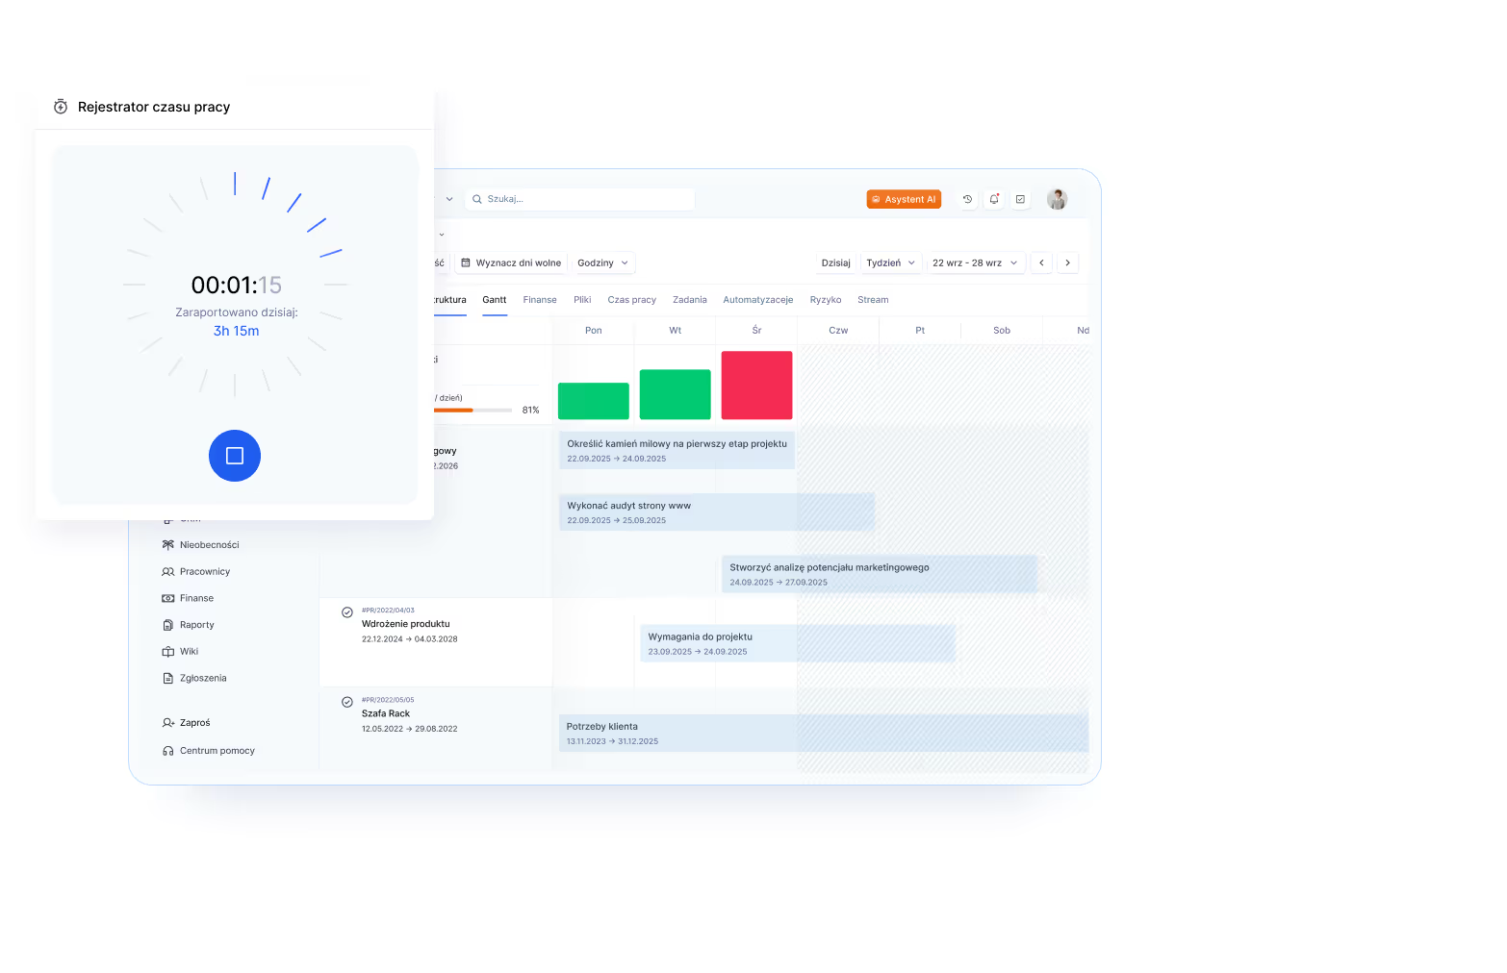
Task: Click the green Monday workload bar
Action: pos(594,401)
